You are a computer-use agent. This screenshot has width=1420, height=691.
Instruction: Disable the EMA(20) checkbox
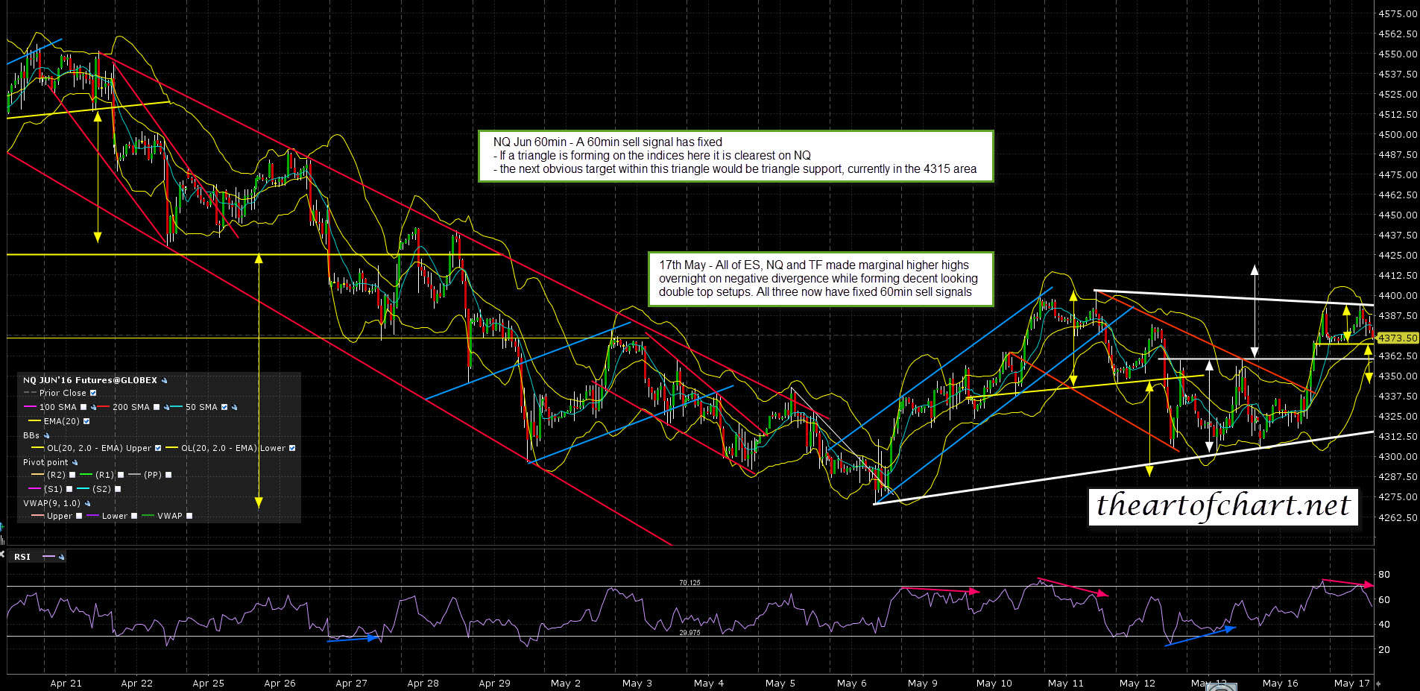(x=86, y=422)
